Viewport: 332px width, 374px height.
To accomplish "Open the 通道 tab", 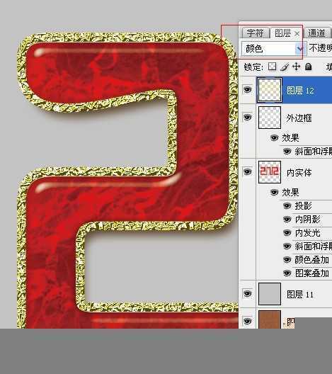I will (x=316, y=33).
